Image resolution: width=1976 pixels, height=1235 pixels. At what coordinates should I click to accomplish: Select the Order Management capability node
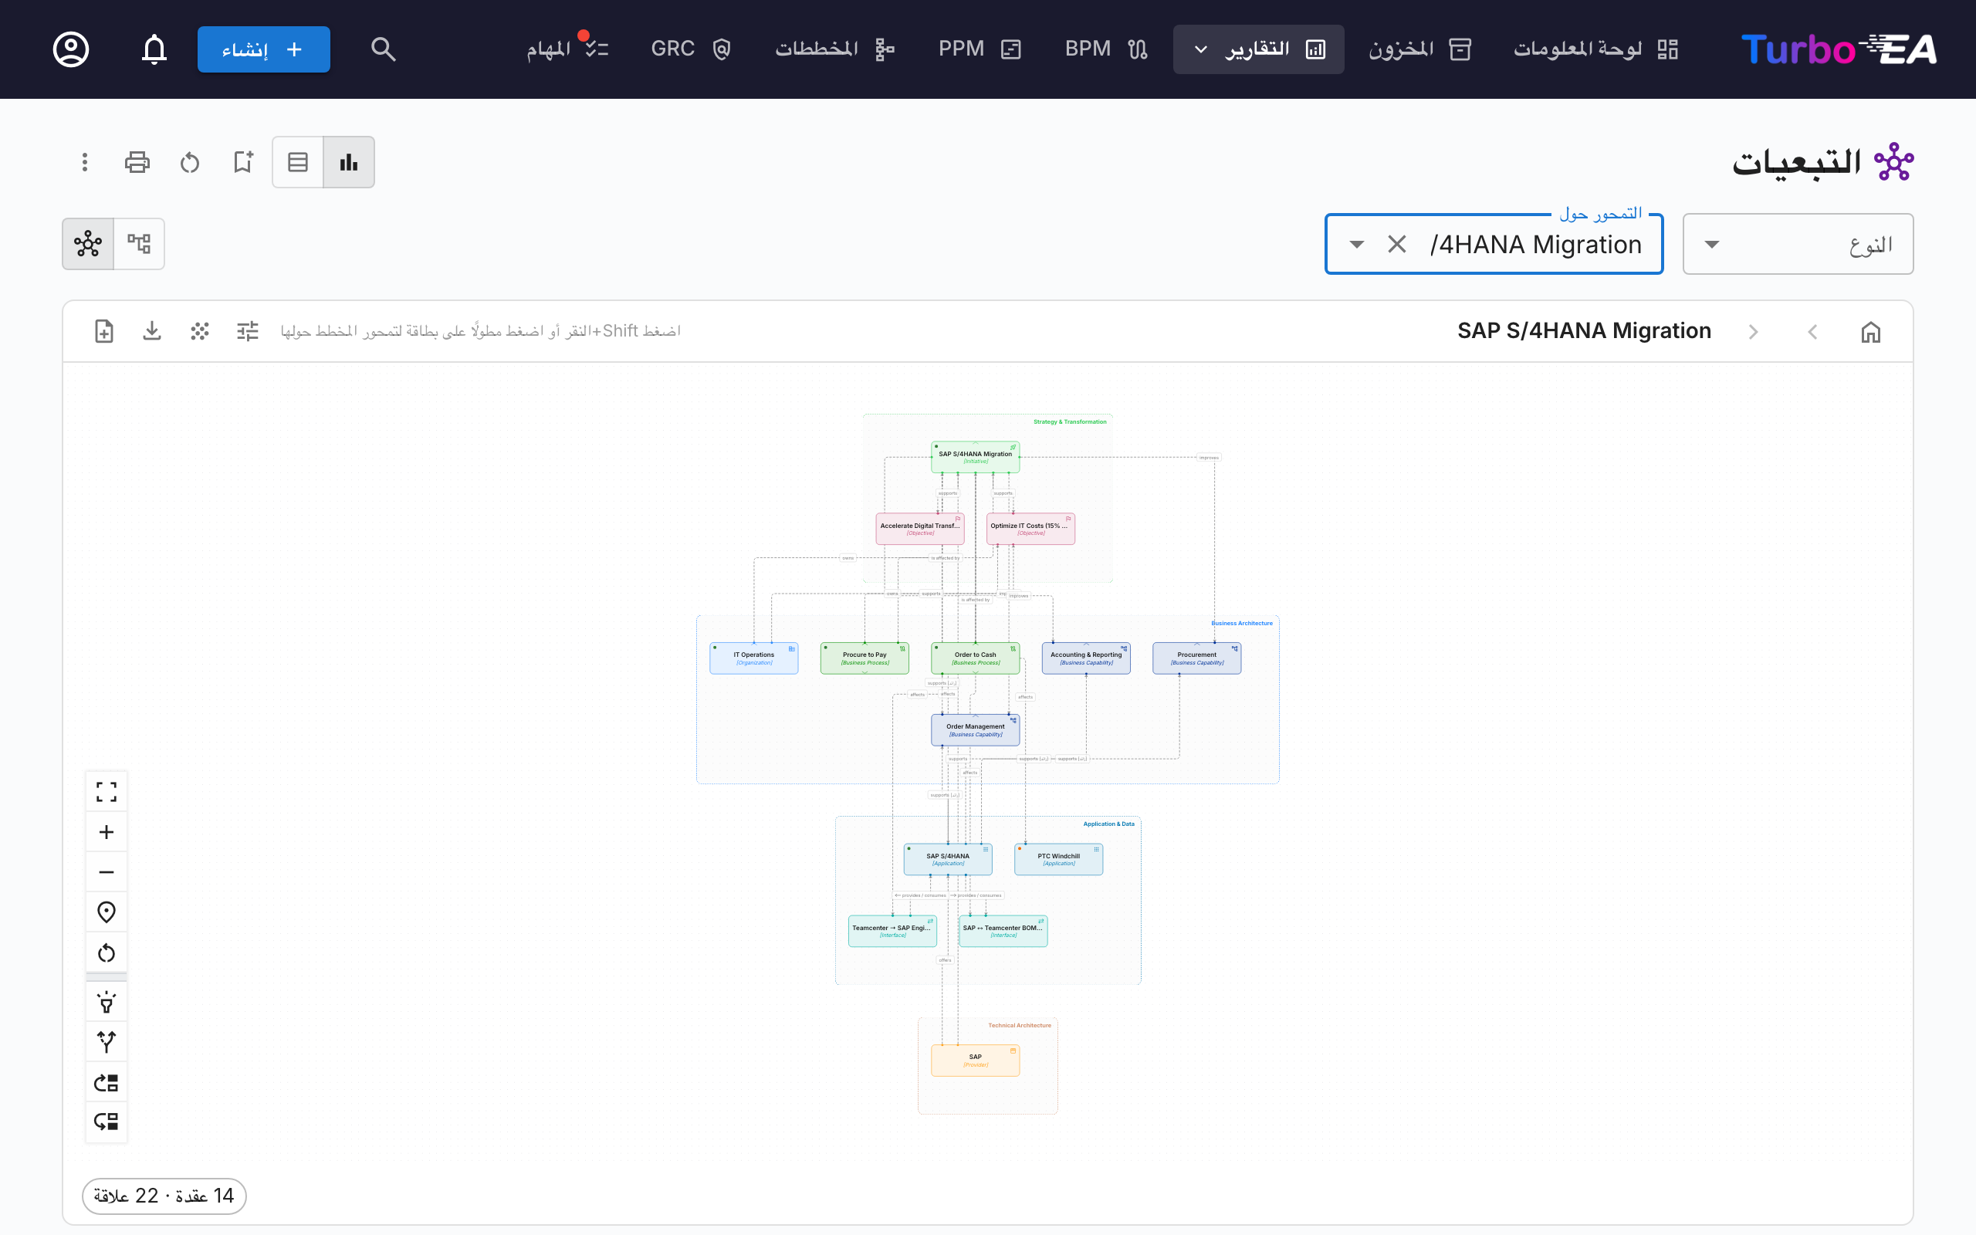pyautogui.click(x=975, y=730)
